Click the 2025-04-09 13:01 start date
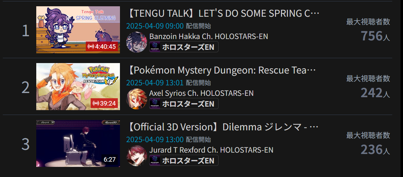The image size is (403, 177). pos(155,83)
